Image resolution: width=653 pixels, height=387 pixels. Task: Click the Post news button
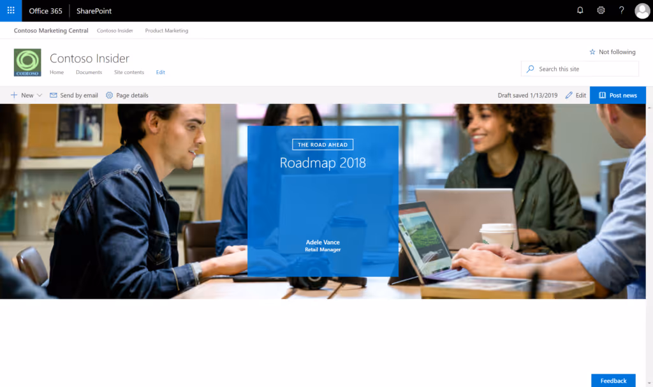pyautogui.click(x=617, y=95)
